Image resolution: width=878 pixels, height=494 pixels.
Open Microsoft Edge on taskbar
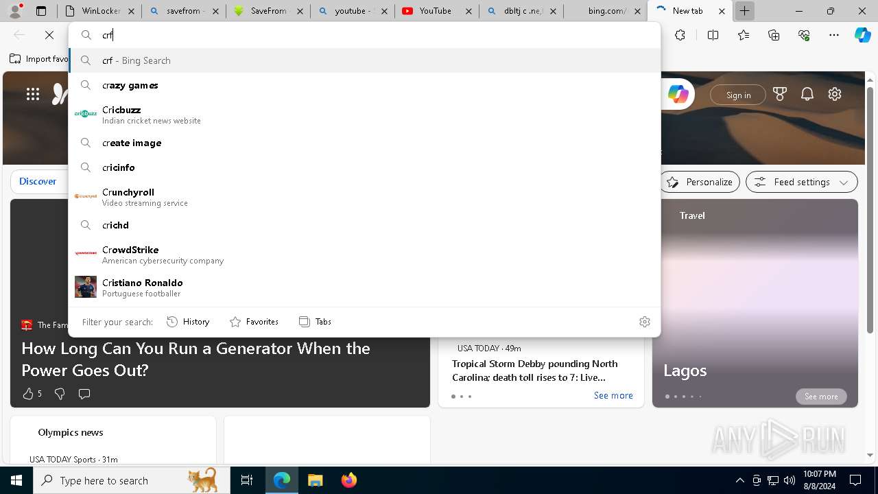tap(282, 480)
